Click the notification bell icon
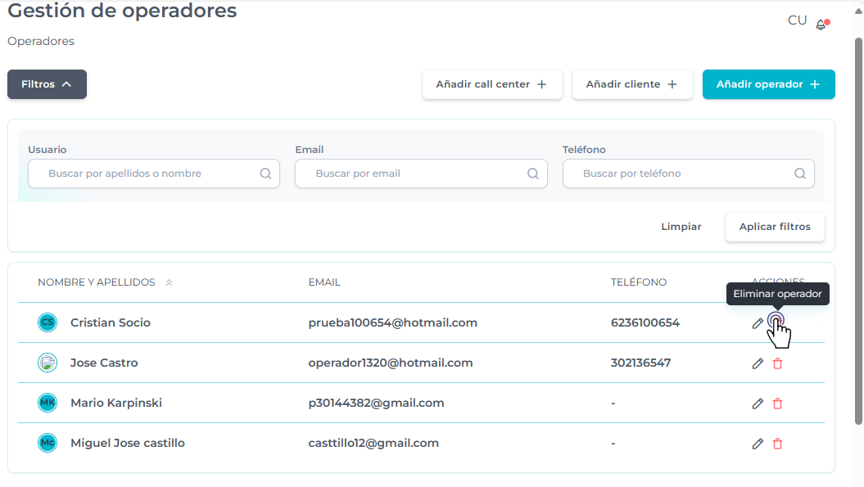This screenshot has height=487, width=864. (821, 25)
